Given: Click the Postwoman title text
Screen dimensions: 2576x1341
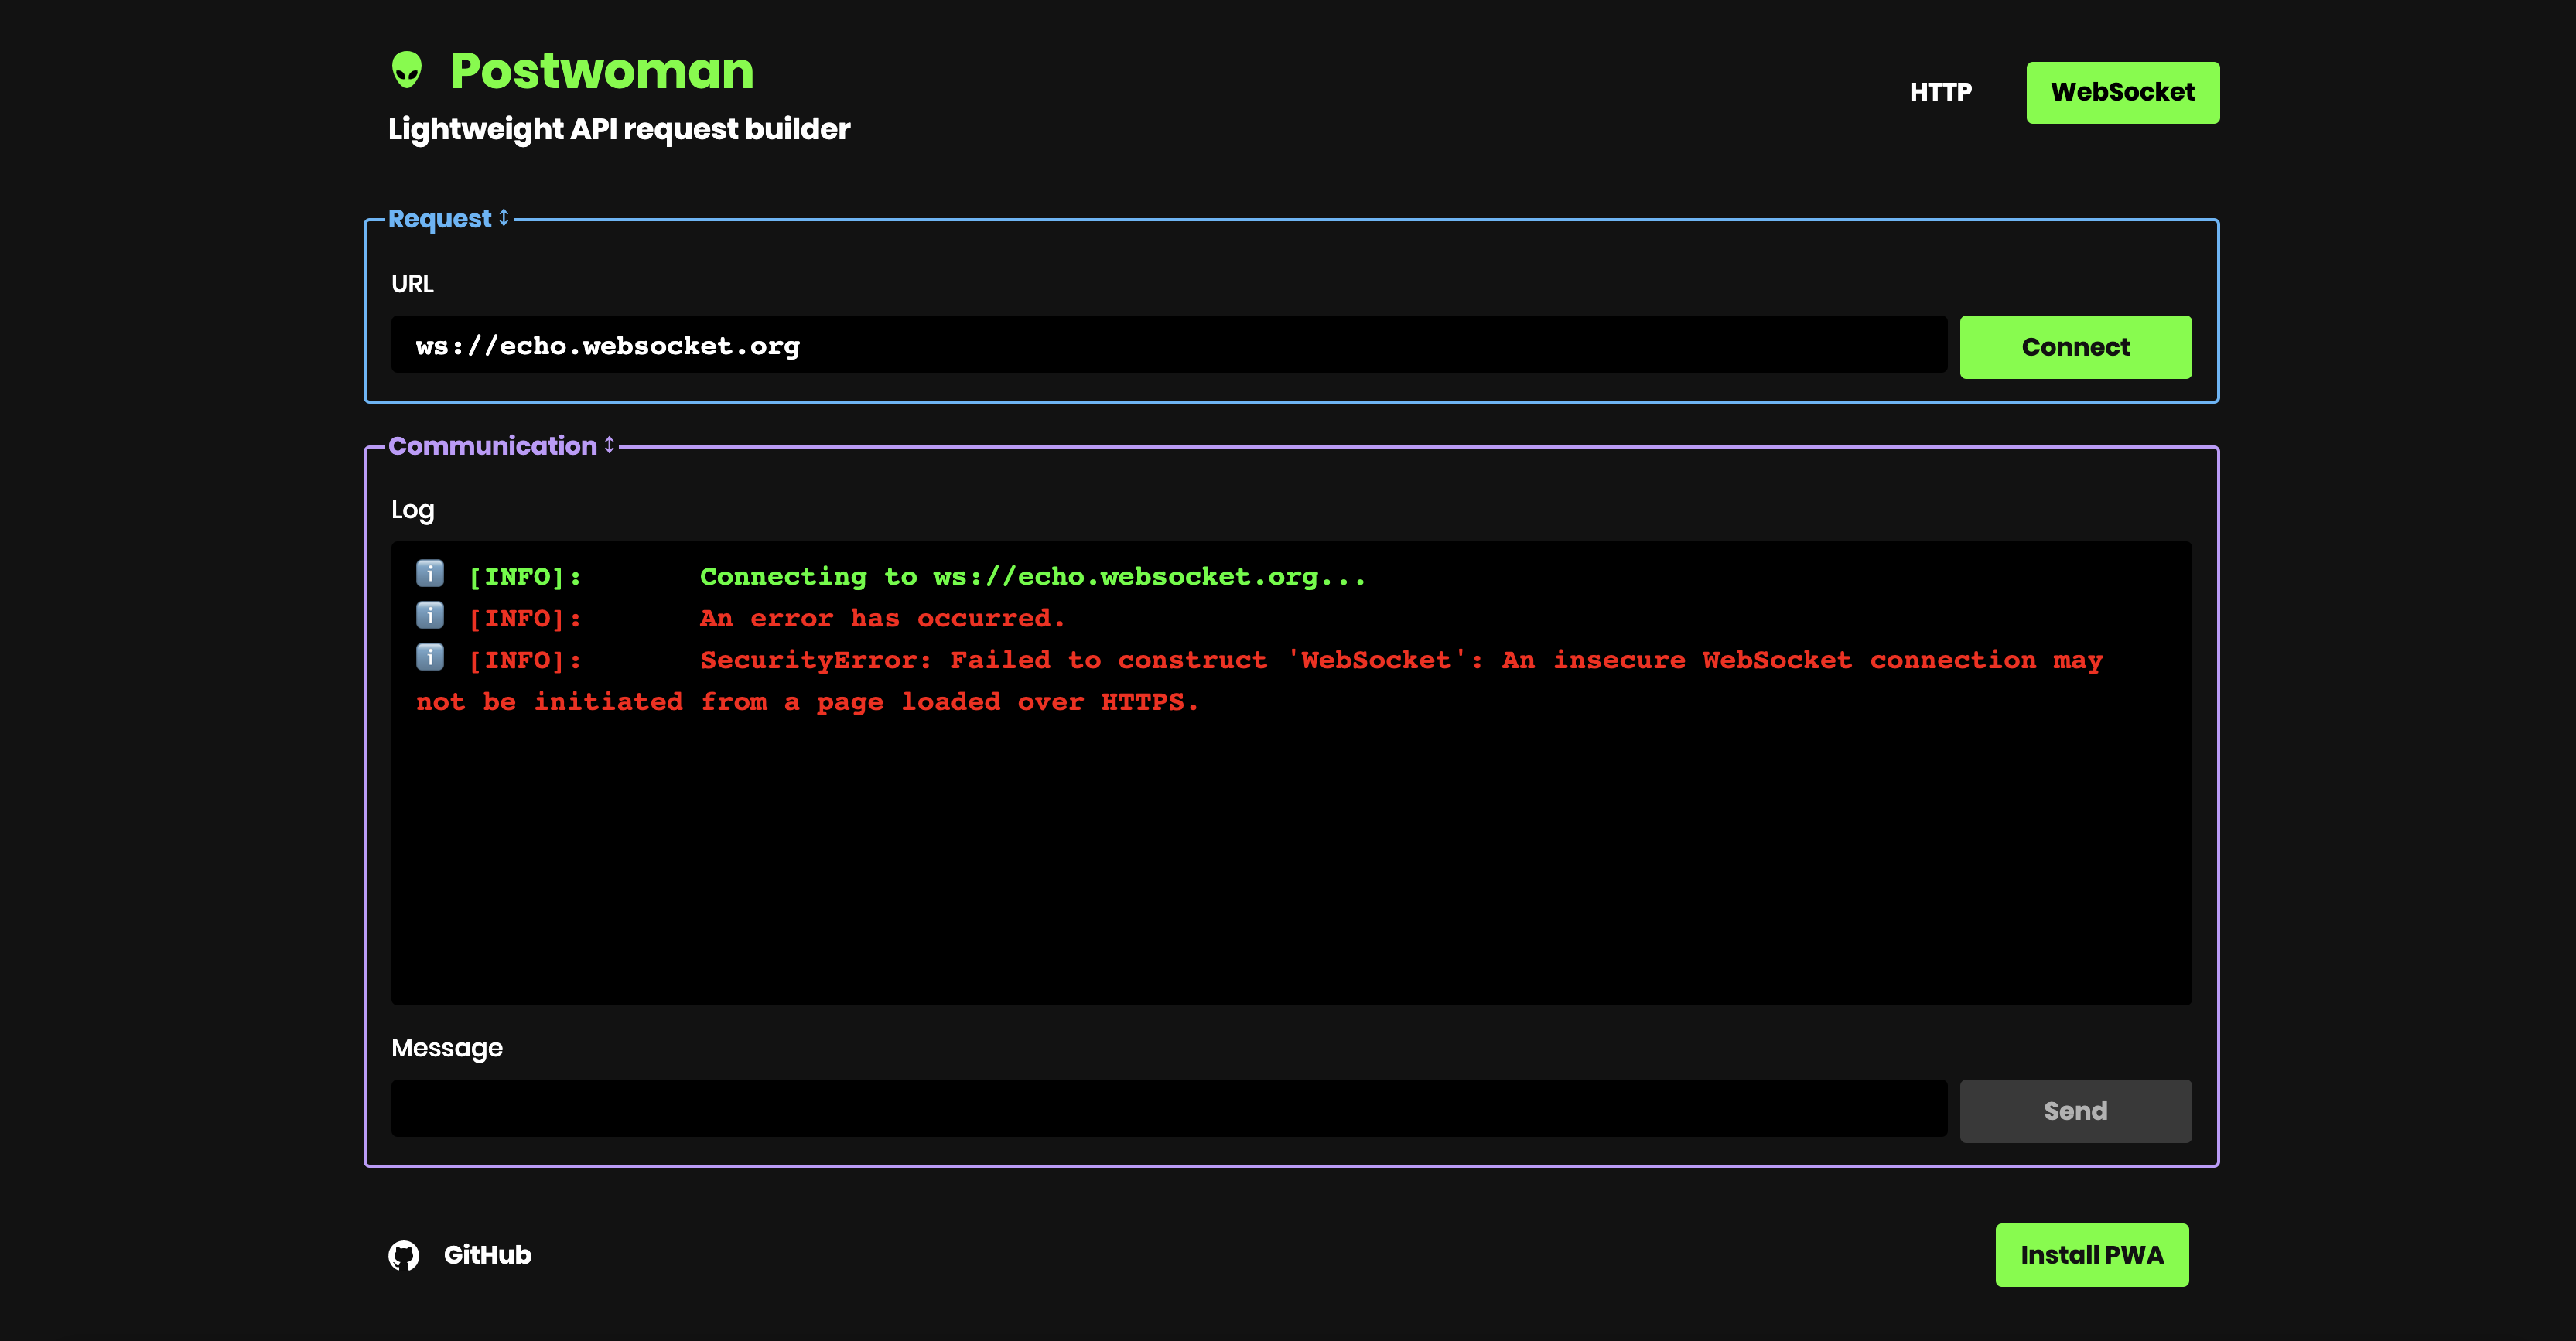Looking at the screenshot, I should [601, 71].
